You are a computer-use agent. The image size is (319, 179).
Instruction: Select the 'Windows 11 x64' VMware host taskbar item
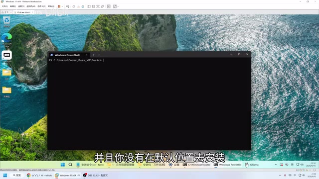(x=67, y=175)
